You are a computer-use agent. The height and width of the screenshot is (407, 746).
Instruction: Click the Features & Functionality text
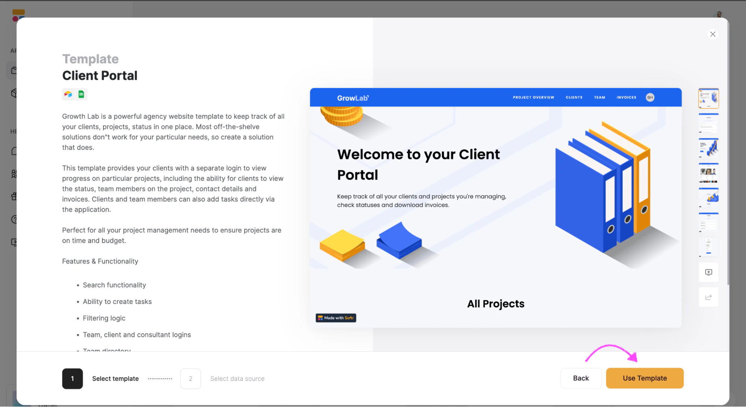(x=100, y=261)
